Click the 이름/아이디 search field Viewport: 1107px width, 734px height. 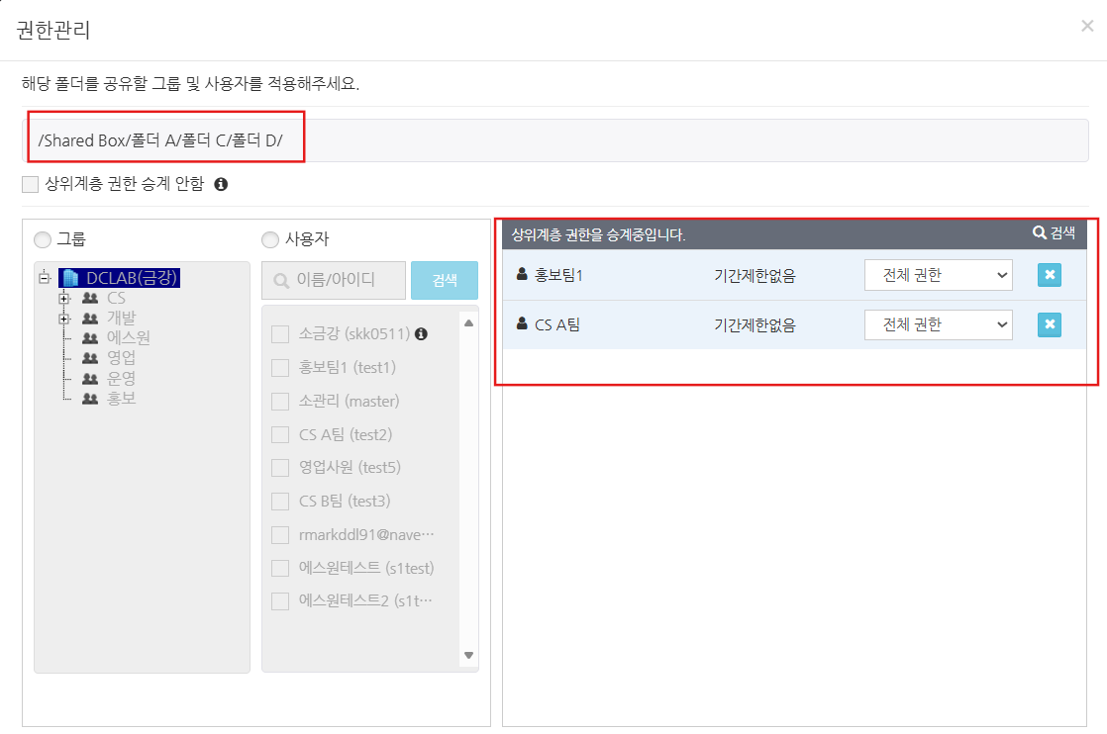335,280
